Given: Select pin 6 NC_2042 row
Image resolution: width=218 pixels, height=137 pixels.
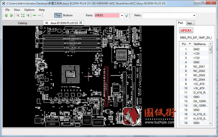Looking at the screenshot, I should point(194,71).
